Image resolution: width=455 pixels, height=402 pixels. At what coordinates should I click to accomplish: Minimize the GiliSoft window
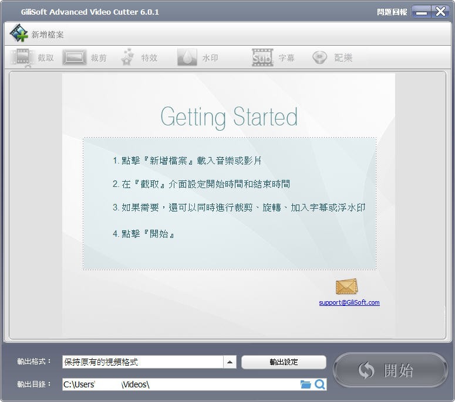click(x=421, y=12)
